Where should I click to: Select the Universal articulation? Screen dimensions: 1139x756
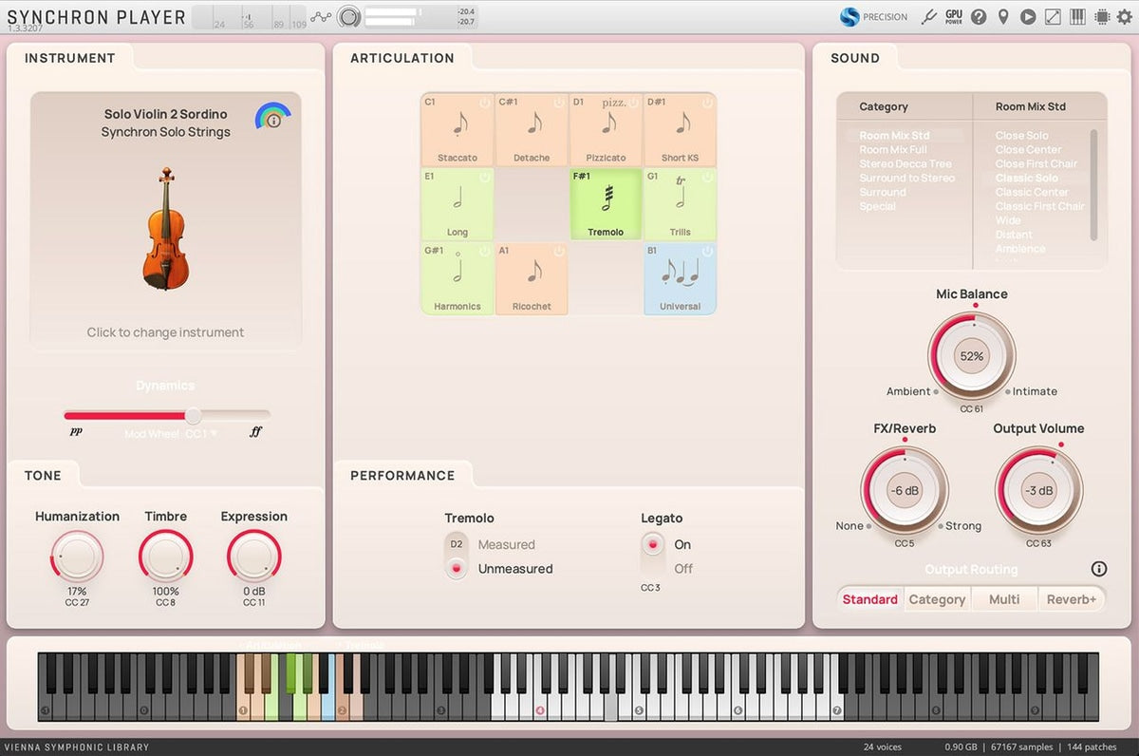coord(680,278)
